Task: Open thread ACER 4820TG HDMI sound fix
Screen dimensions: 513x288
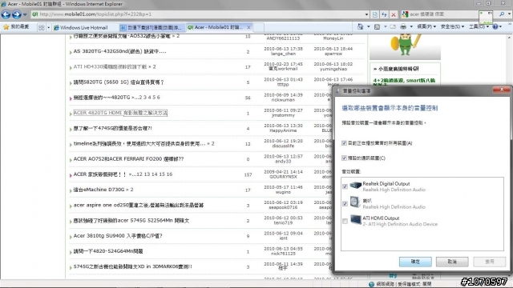Action: [120, 113]
